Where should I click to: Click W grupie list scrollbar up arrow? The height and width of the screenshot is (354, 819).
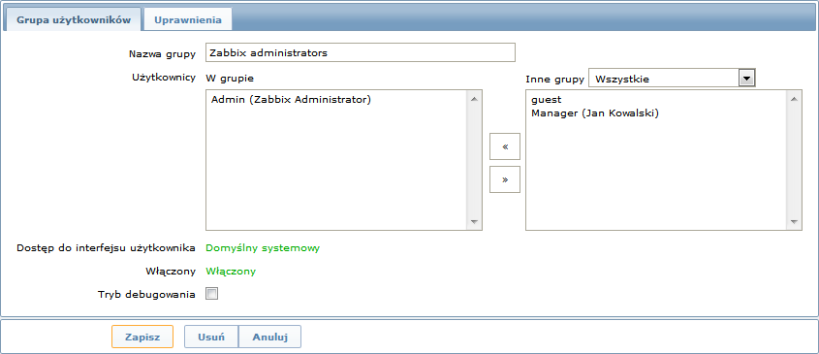(x=474, y=99)
